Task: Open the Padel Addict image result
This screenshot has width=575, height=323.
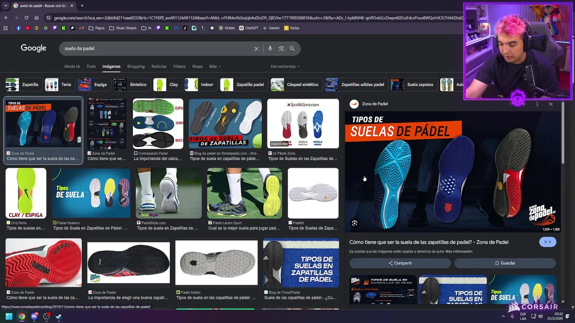Action: (x=216, y=263)
